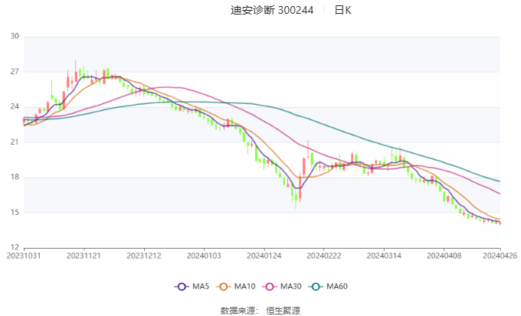Click the y-axis value 24

[x=15, y=106]
